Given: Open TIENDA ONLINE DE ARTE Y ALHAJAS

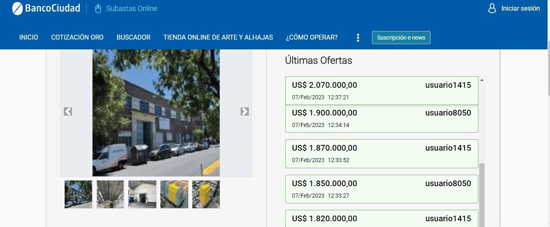Looking at the screenshot, I should click(x=218, y=37).
